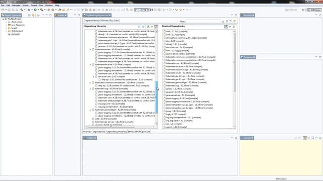Click the GUI Design perspective button
The width and height of the screenshot is (323, 181).
[x=314, y=10]
